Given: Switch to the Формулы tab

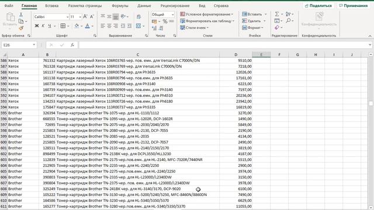Looking at the screenshot, I should coord(120,5).
